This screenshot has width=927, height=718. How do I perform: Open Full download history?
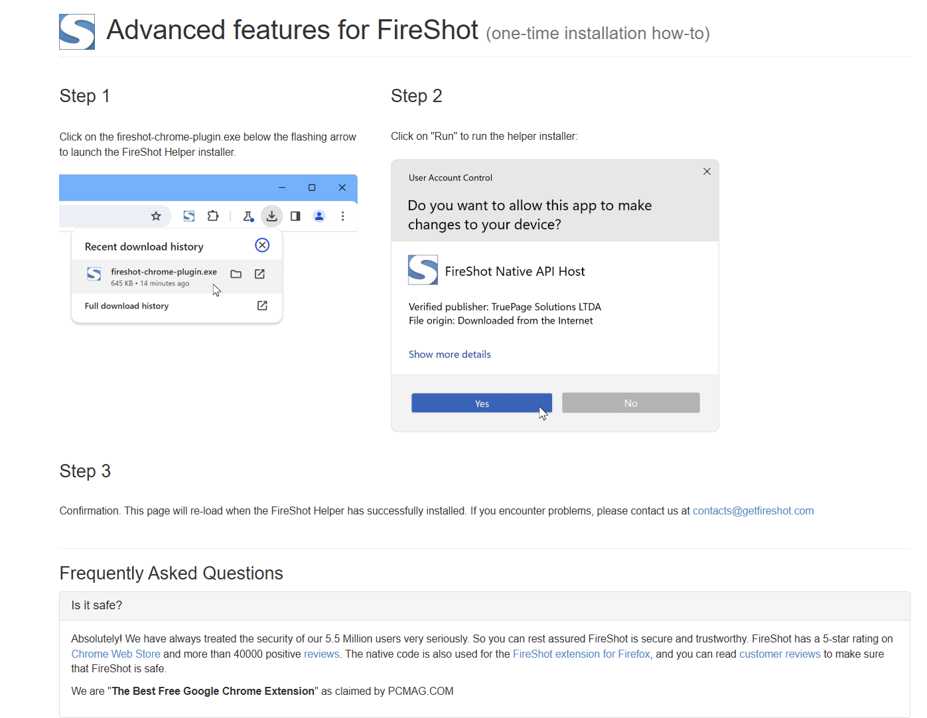click(127, 306)
